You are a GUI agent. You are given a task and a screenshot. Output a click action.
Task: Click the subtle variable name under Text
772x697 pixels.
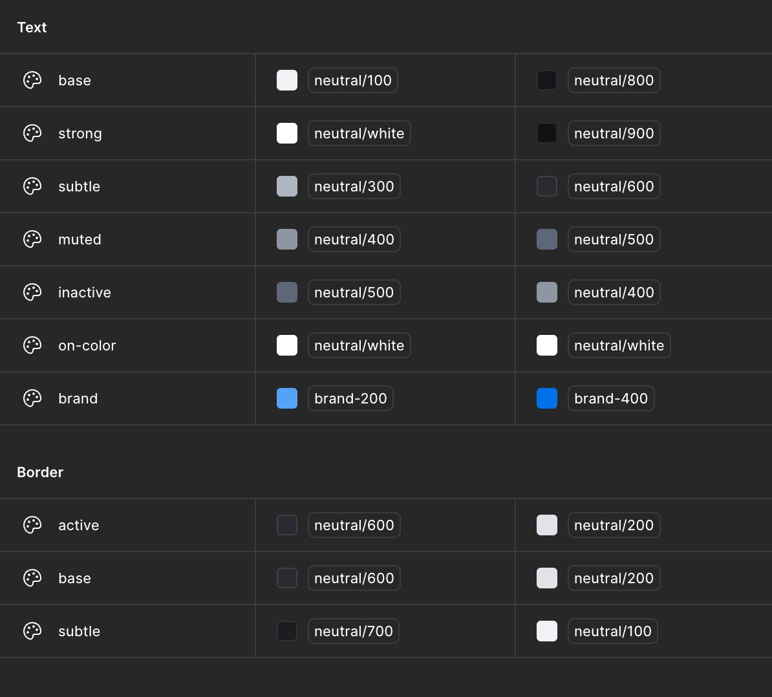[x=80, y=186]
